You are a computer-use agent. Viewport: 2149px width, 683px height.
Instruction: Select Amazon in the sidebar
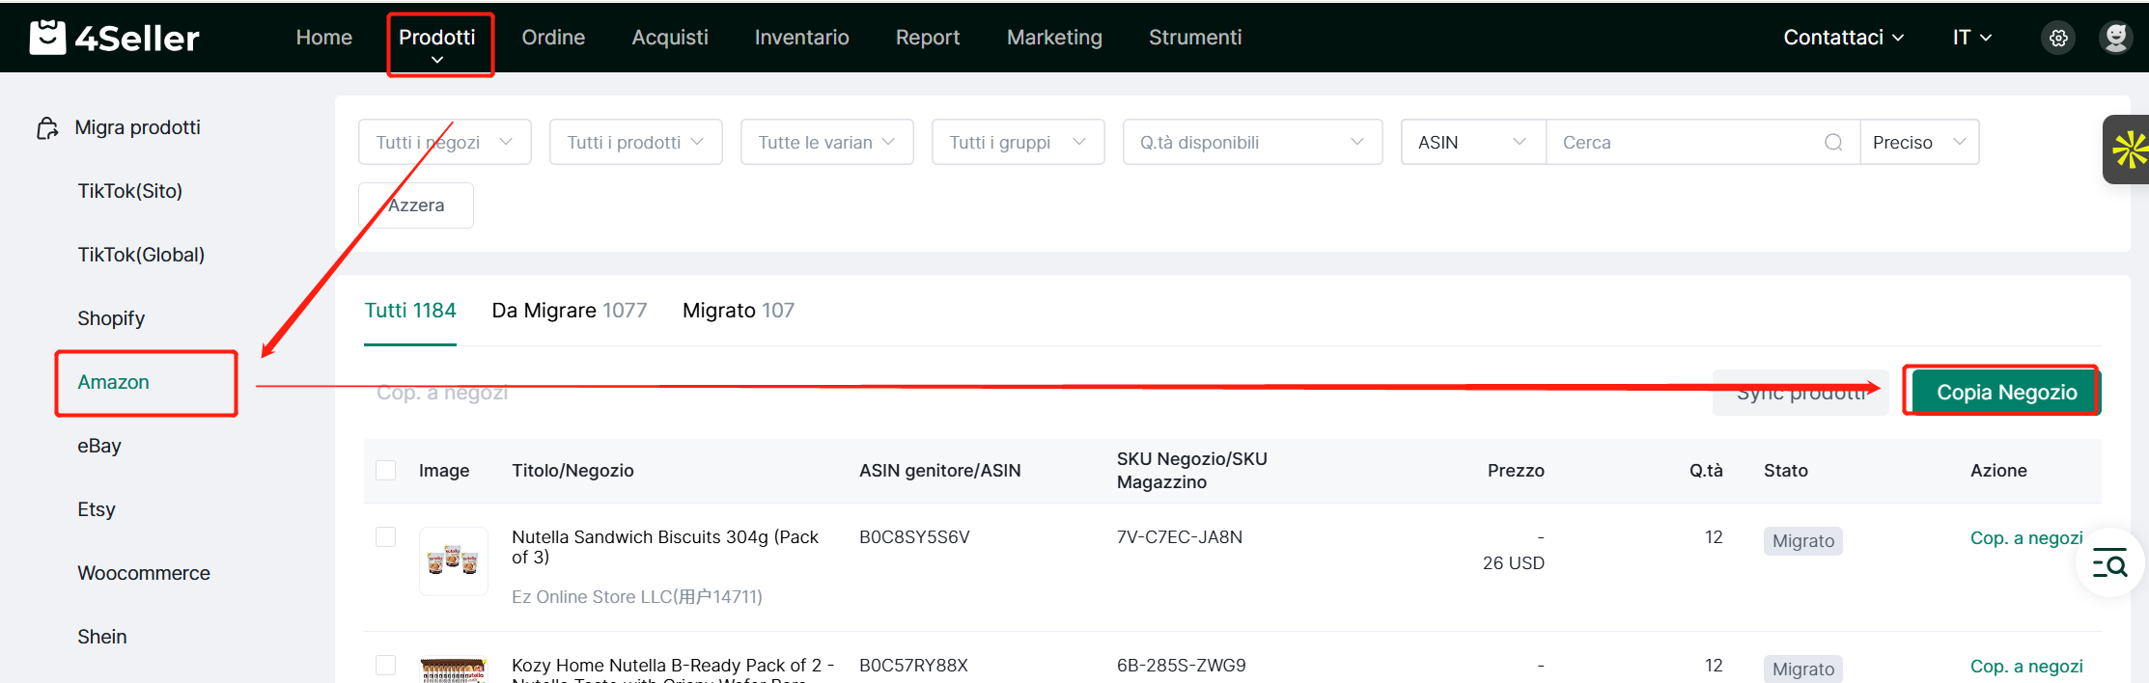pyautogui.click(x=113, y=382)
